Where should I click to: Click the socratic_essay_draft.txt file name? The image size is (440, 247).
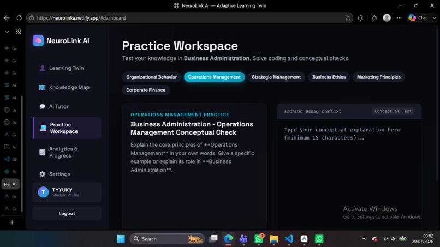[312, 111]
